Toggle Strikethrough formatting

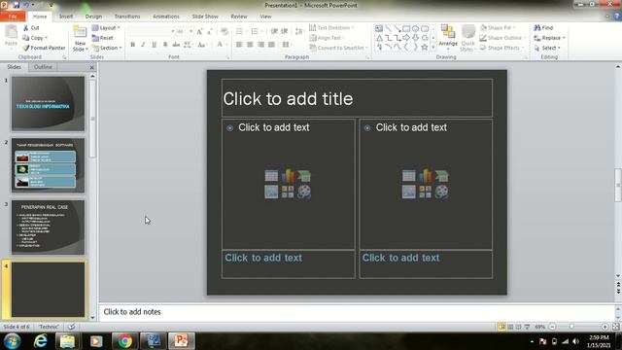[x=176, y=45]
